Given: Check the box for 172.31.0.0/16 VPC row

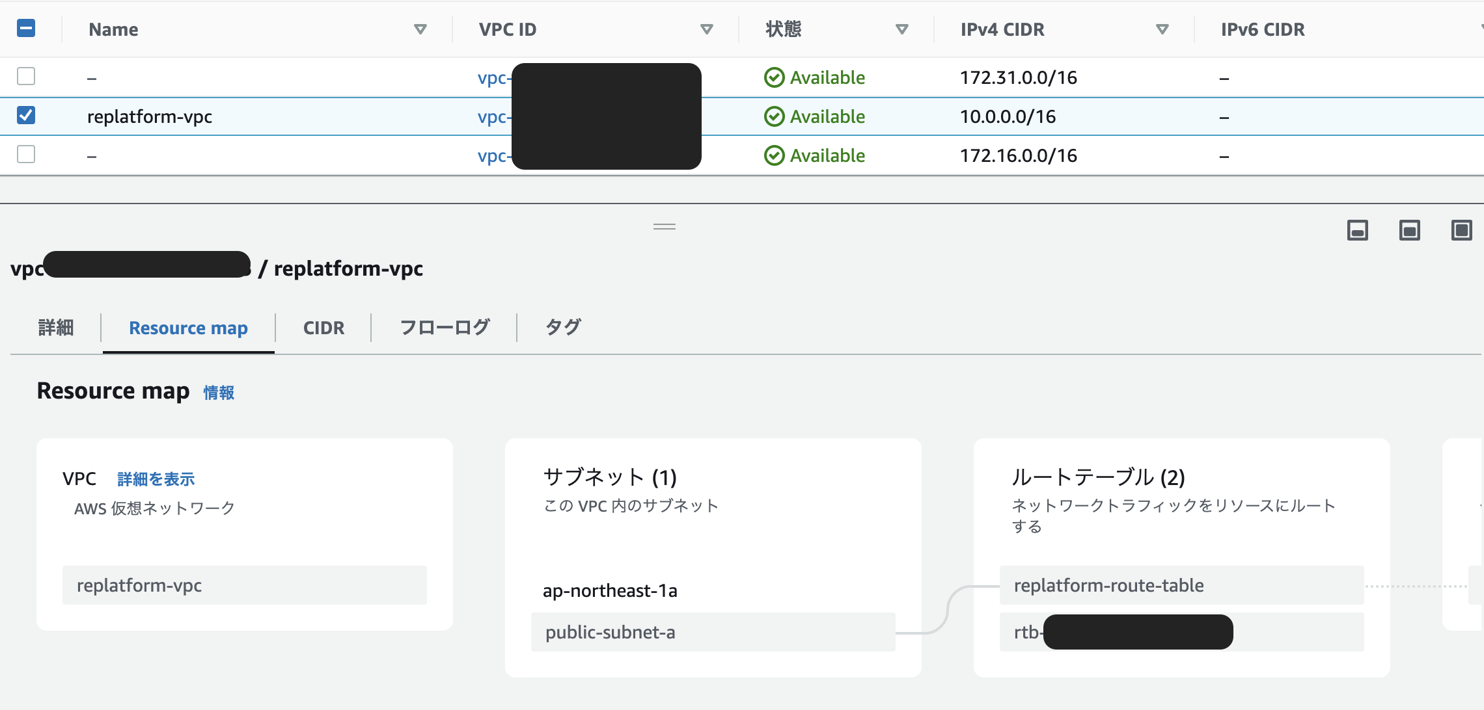Looking at the screenshot, I should [x=26, y=76].
